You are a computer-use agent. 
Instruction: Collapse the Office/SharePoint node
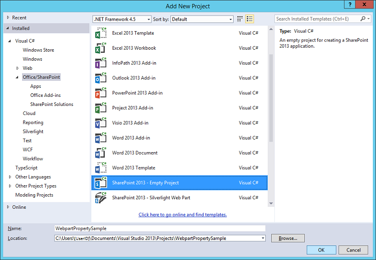[x=17, y=77]
